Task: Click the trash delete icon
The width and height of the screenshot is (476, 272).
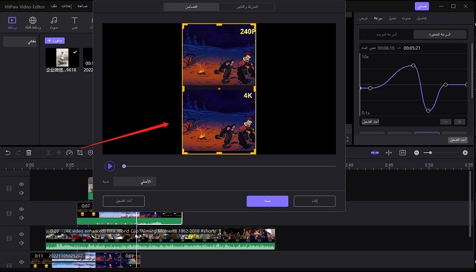Action: (x=28, y=153)
